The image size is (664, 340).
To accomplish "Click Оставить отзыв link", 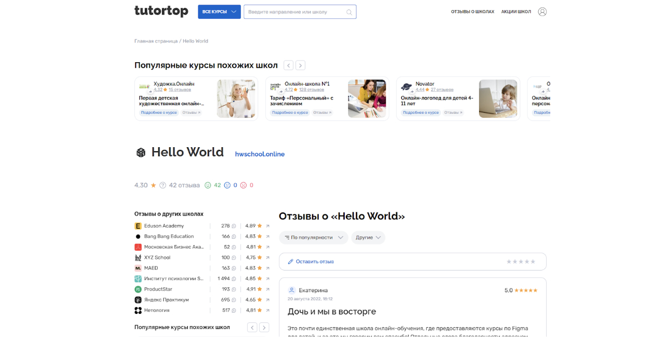I will click(315, 262).
